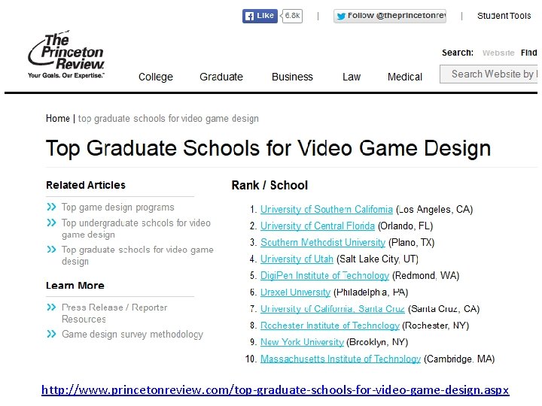The height and width of the screenshot is (406, 542).
Task: Click the arrow icon beside Top game design programs
Action: click(x=51, y=207)
